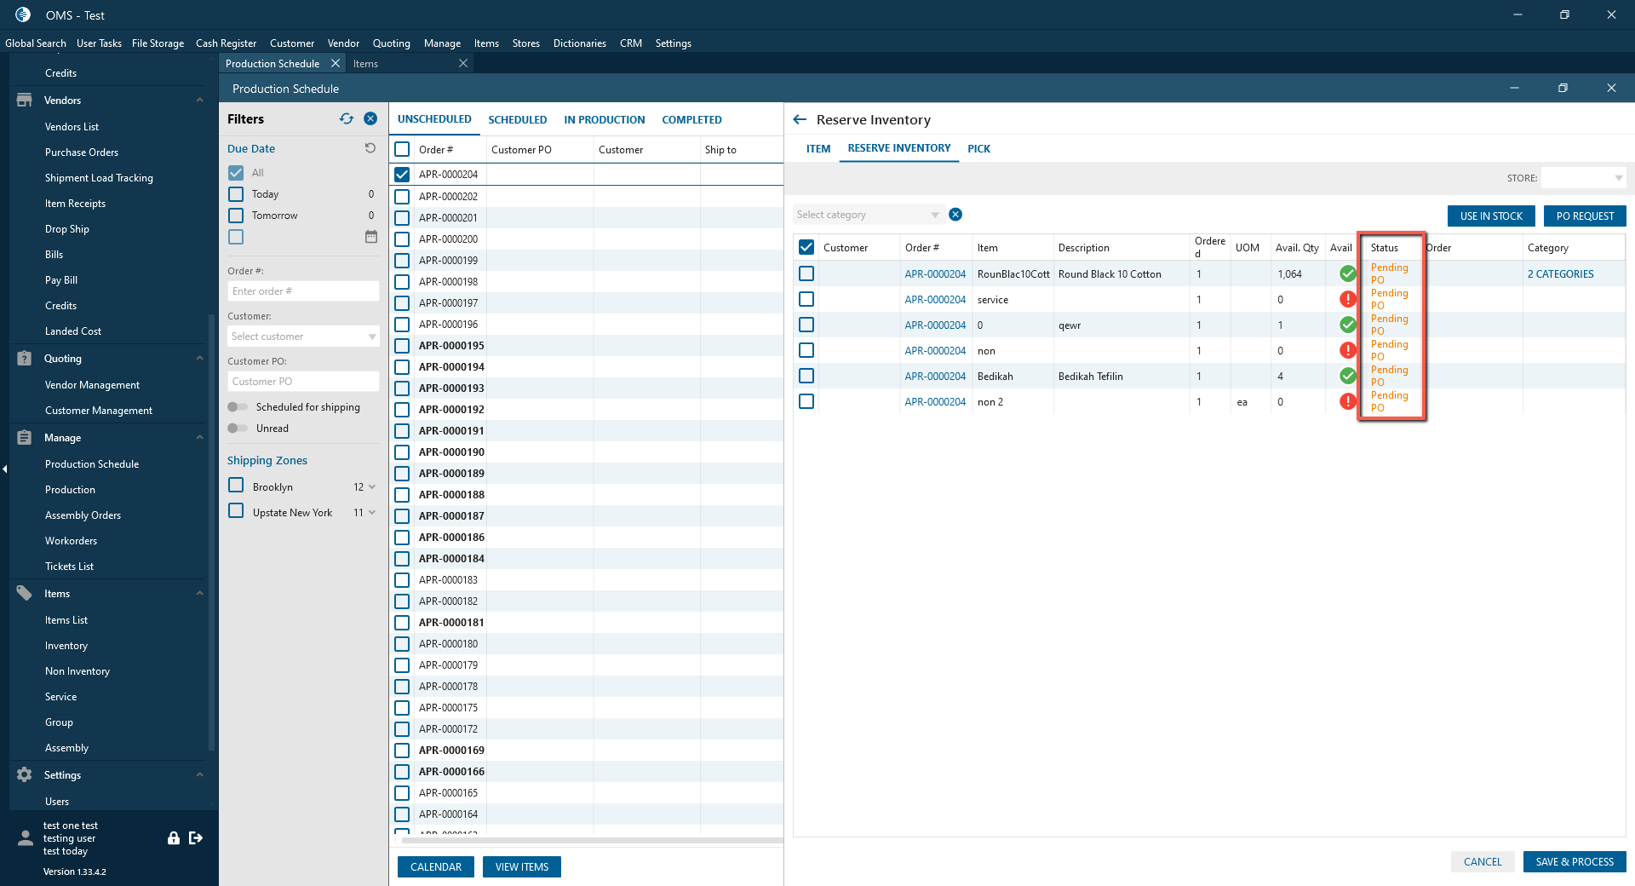The height and width of the screenshot is (886, 1635).
Task: Click the logout icon in the user panel
Action: tap(196, 838)
